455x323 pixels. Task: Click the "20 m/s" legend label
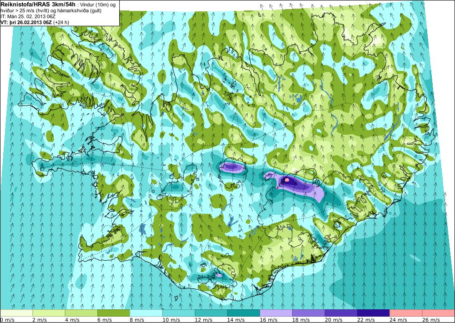click(x=334, y=320)
